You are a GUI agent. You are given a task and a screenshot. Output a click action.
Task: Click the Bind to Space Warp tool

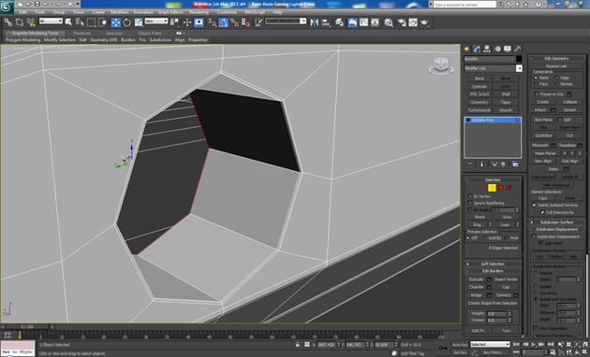(31, 22)
